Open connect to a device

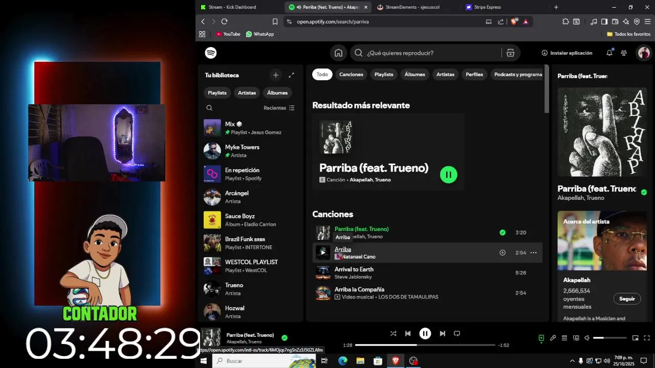[576, 338]
